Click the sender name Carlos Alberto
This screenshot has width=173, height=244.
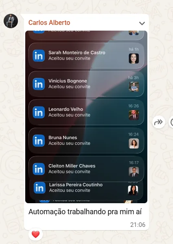click(49, 23)
